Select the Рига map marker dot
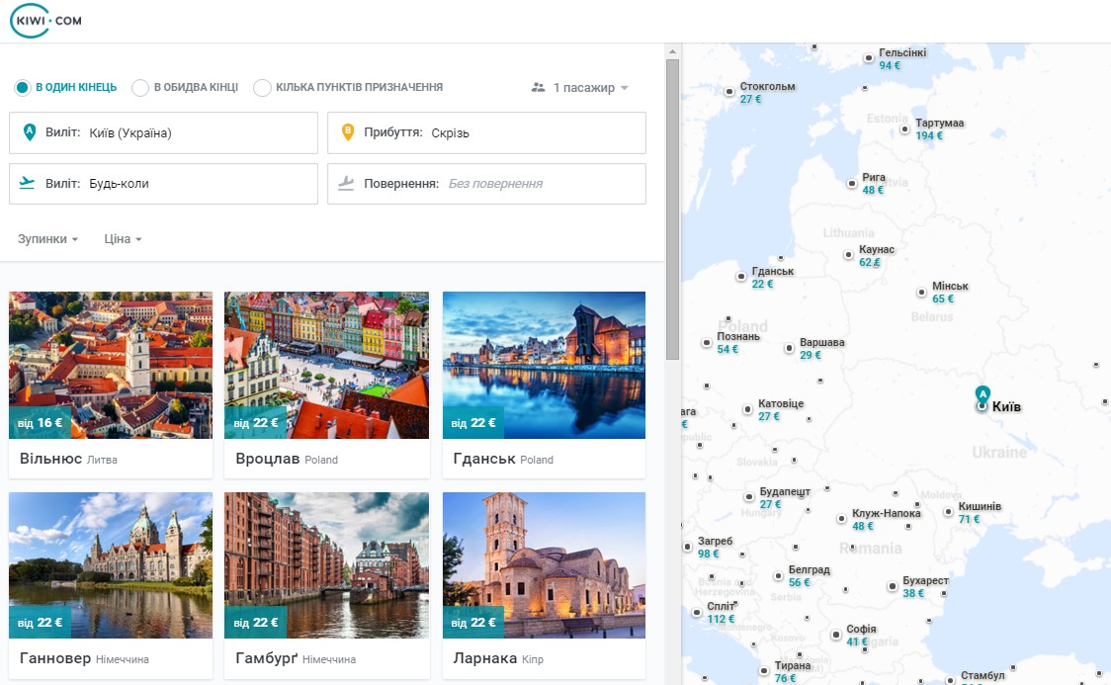This screenshot has height=685, width=1111. [852, 184]
